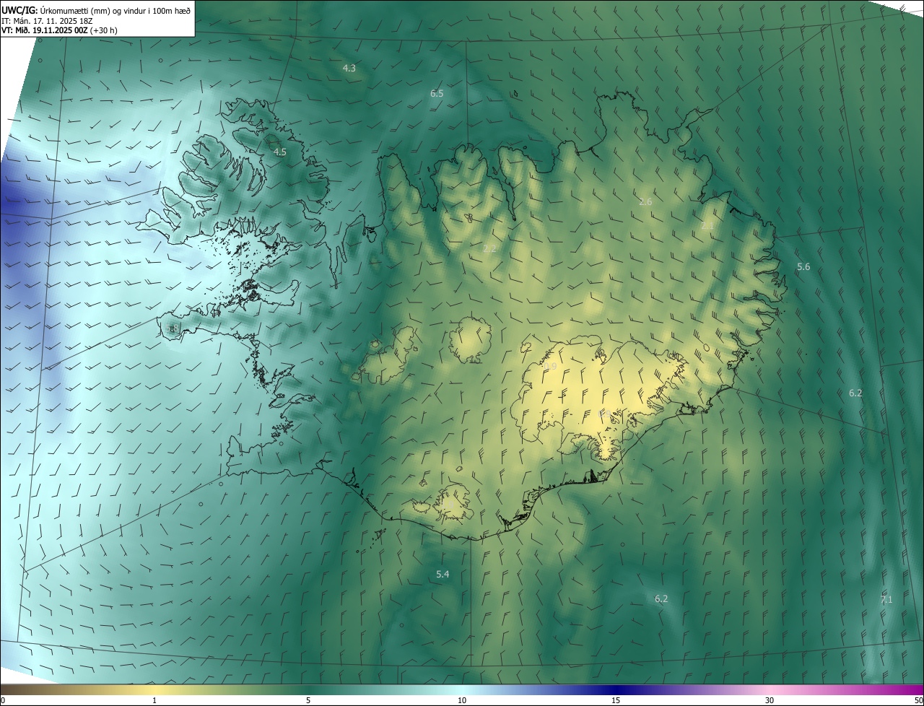Screen dimensions: 924x706
Task: Click the 15 tick label on the color scale
Action: click(x=616, y=700)
